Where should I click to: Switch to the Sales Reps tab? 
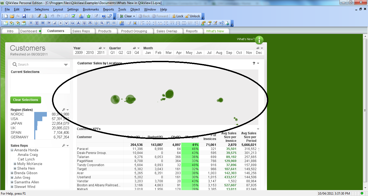tap(81, 31)
